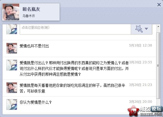Open the large baby profile photo in the header
The image size is (163, 117).
click(x=11, y=12)
